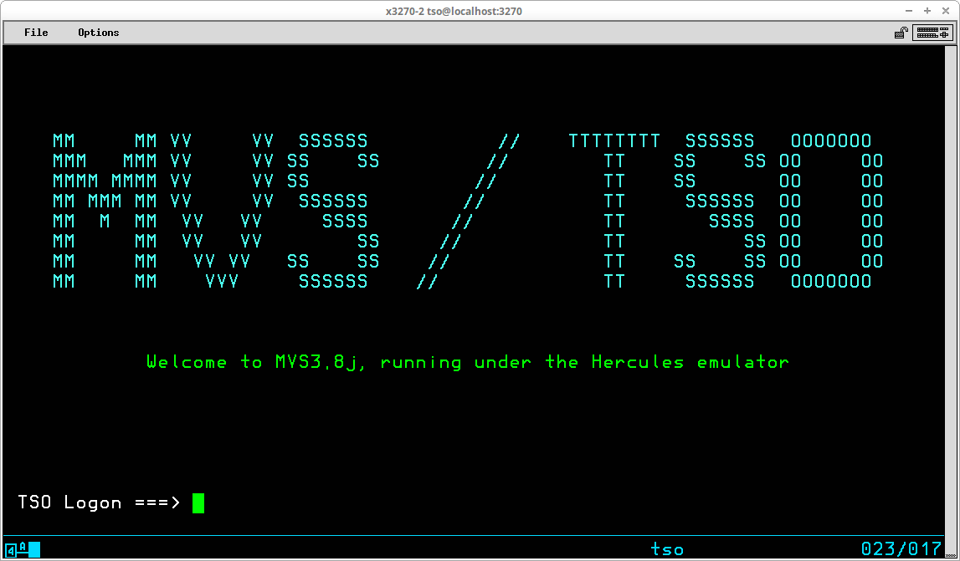Click the Welcome to MVS3.8j message line
Screen dimensions: 960x561
tap(467, 362)
